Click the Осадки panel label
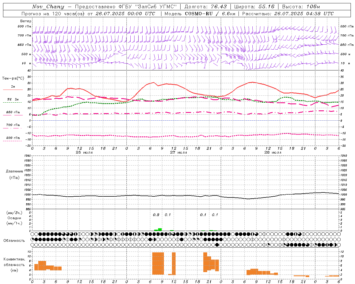 pos(14,218)
